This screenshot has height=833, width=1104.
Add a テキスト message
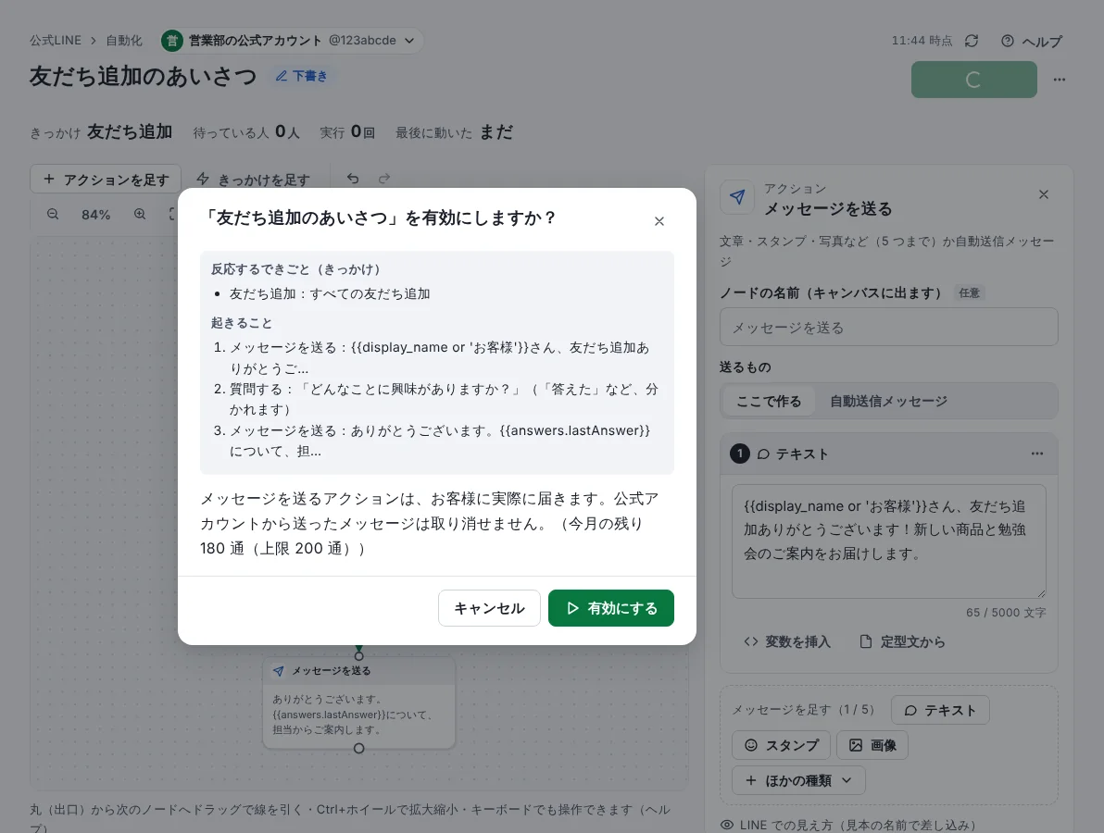[x=940, y=710]
